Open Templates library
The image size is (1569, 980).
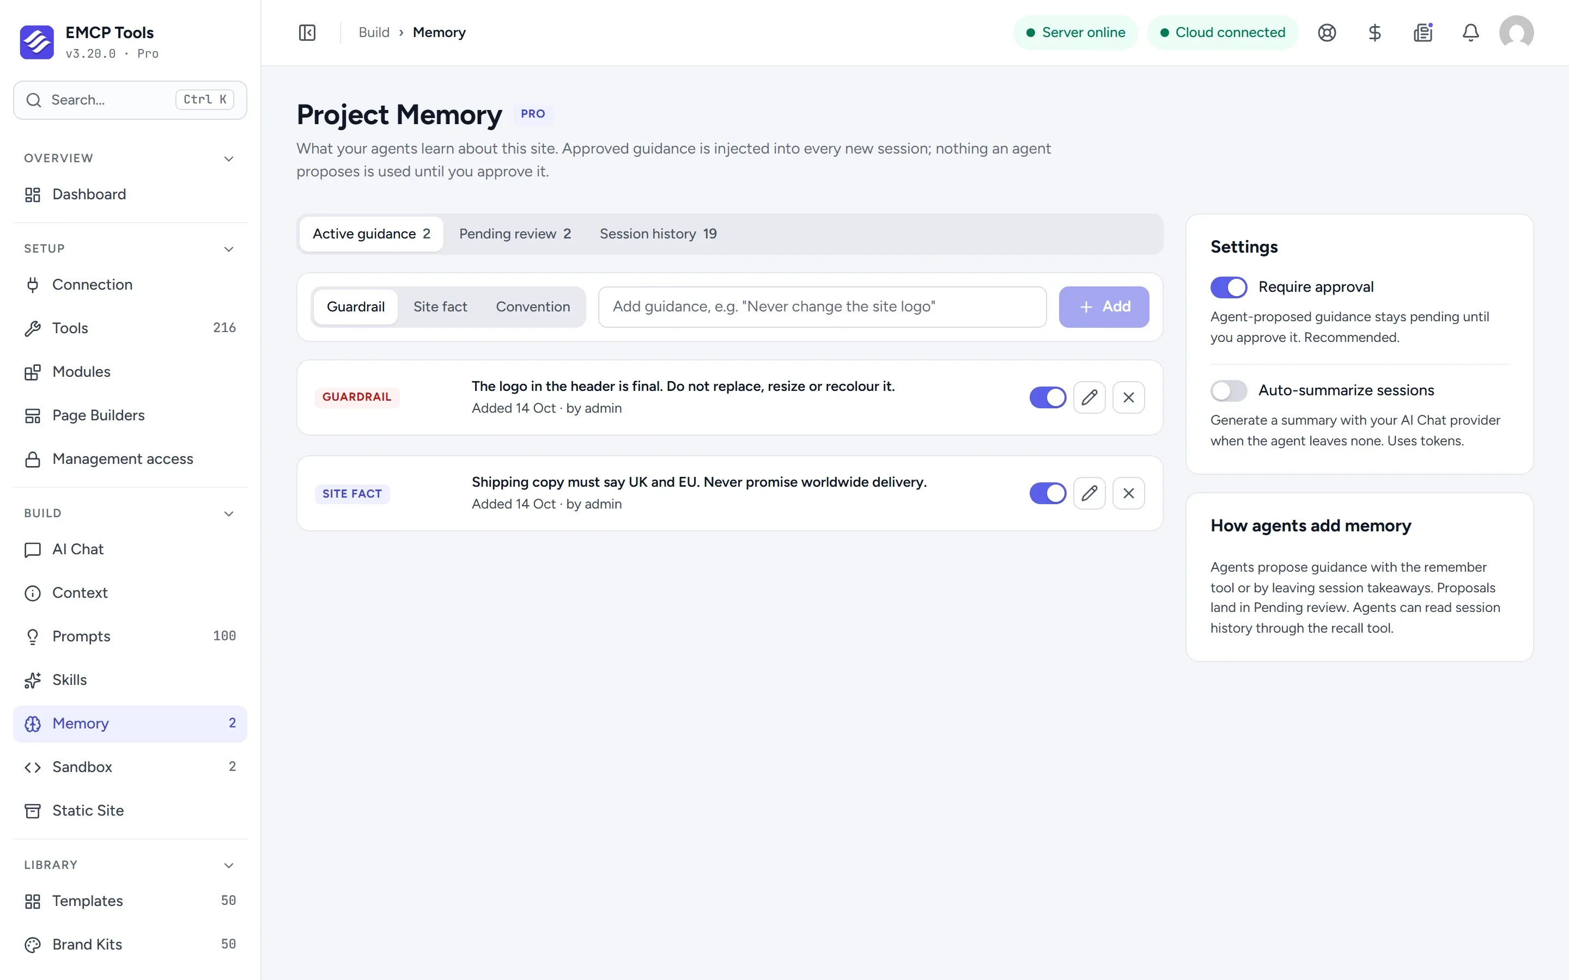coord(130,901)
